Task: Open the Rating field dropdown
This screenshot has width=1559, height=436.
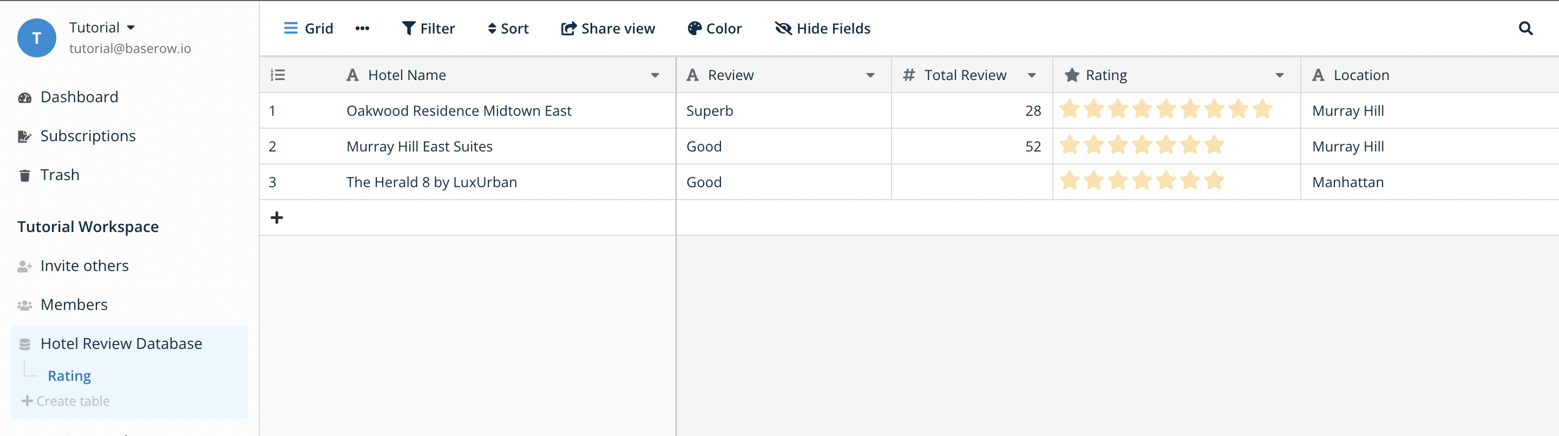Action: [1279, 75]
